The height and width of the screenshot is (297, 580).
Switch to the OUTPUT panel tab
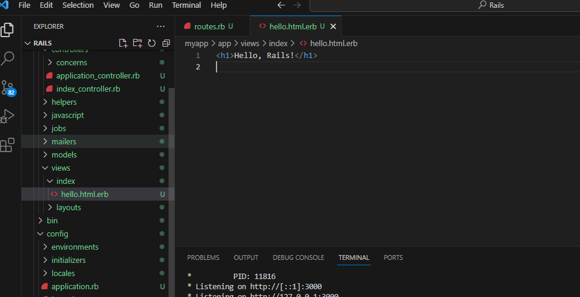click(246, 257)
